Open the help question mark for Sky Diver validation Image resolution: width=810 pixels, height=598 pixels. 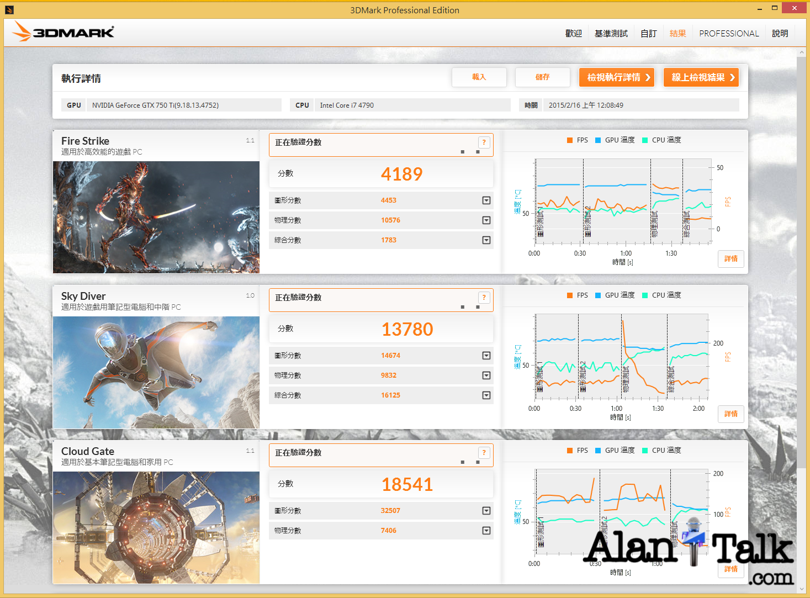(x=484, y=297)
